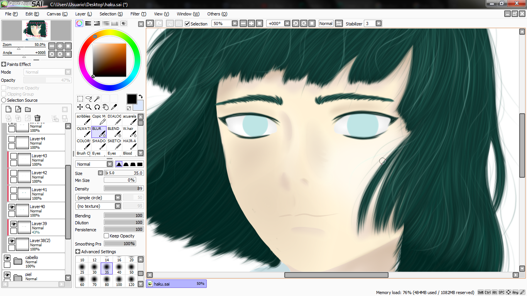
Task: Open the zoom percentage 50% dropdown
Action: point(235,24)
